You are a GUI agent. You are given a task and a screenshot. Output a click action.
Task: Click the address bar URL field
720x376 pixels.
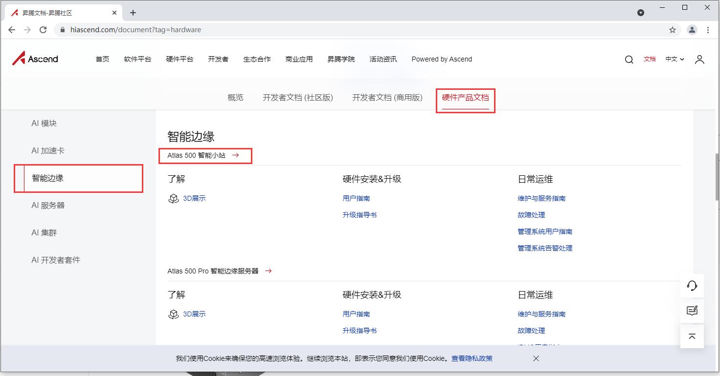pyautogui.click(x=367, y=30)
